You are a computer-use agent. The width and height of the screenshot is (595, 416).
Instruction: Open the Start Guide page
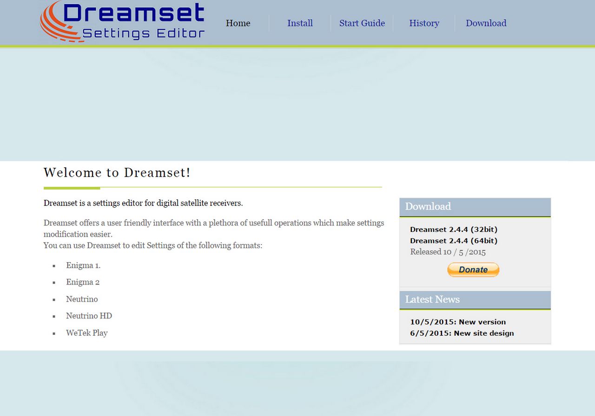pyautogui.click(x=362, y=23)
